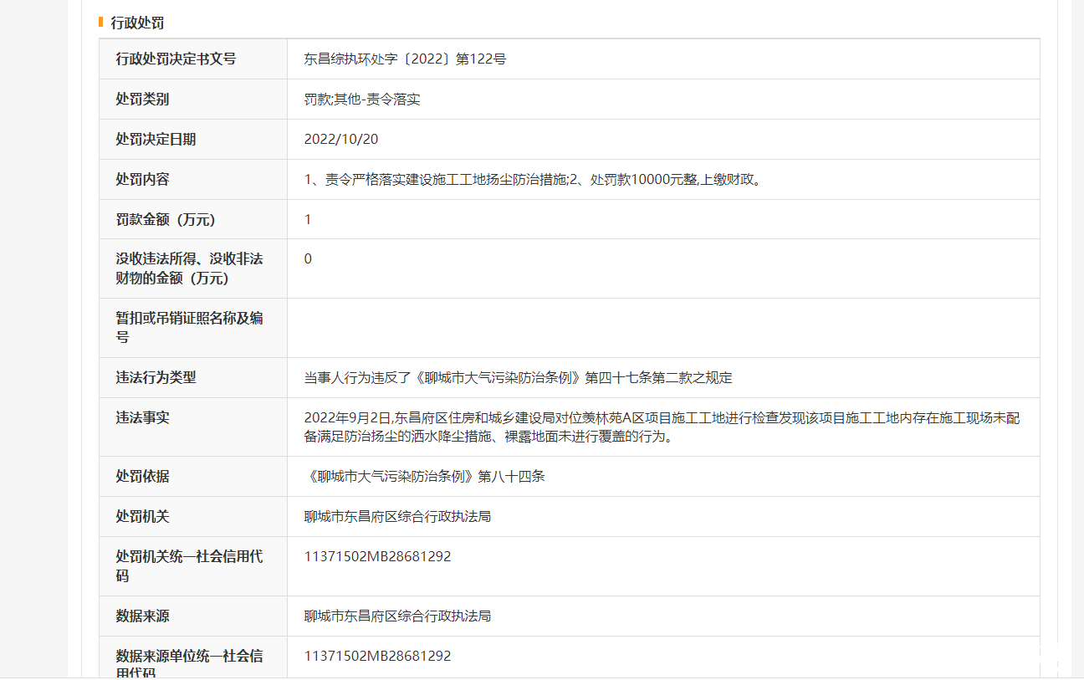Select the 数据来源 label
The width and height of the screenshot is (1084, 680).
pyautogui.click(x=142, y=616)
